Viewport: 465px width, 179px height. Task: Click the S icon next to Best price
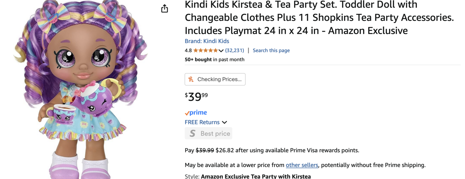(x=192, y=134)
